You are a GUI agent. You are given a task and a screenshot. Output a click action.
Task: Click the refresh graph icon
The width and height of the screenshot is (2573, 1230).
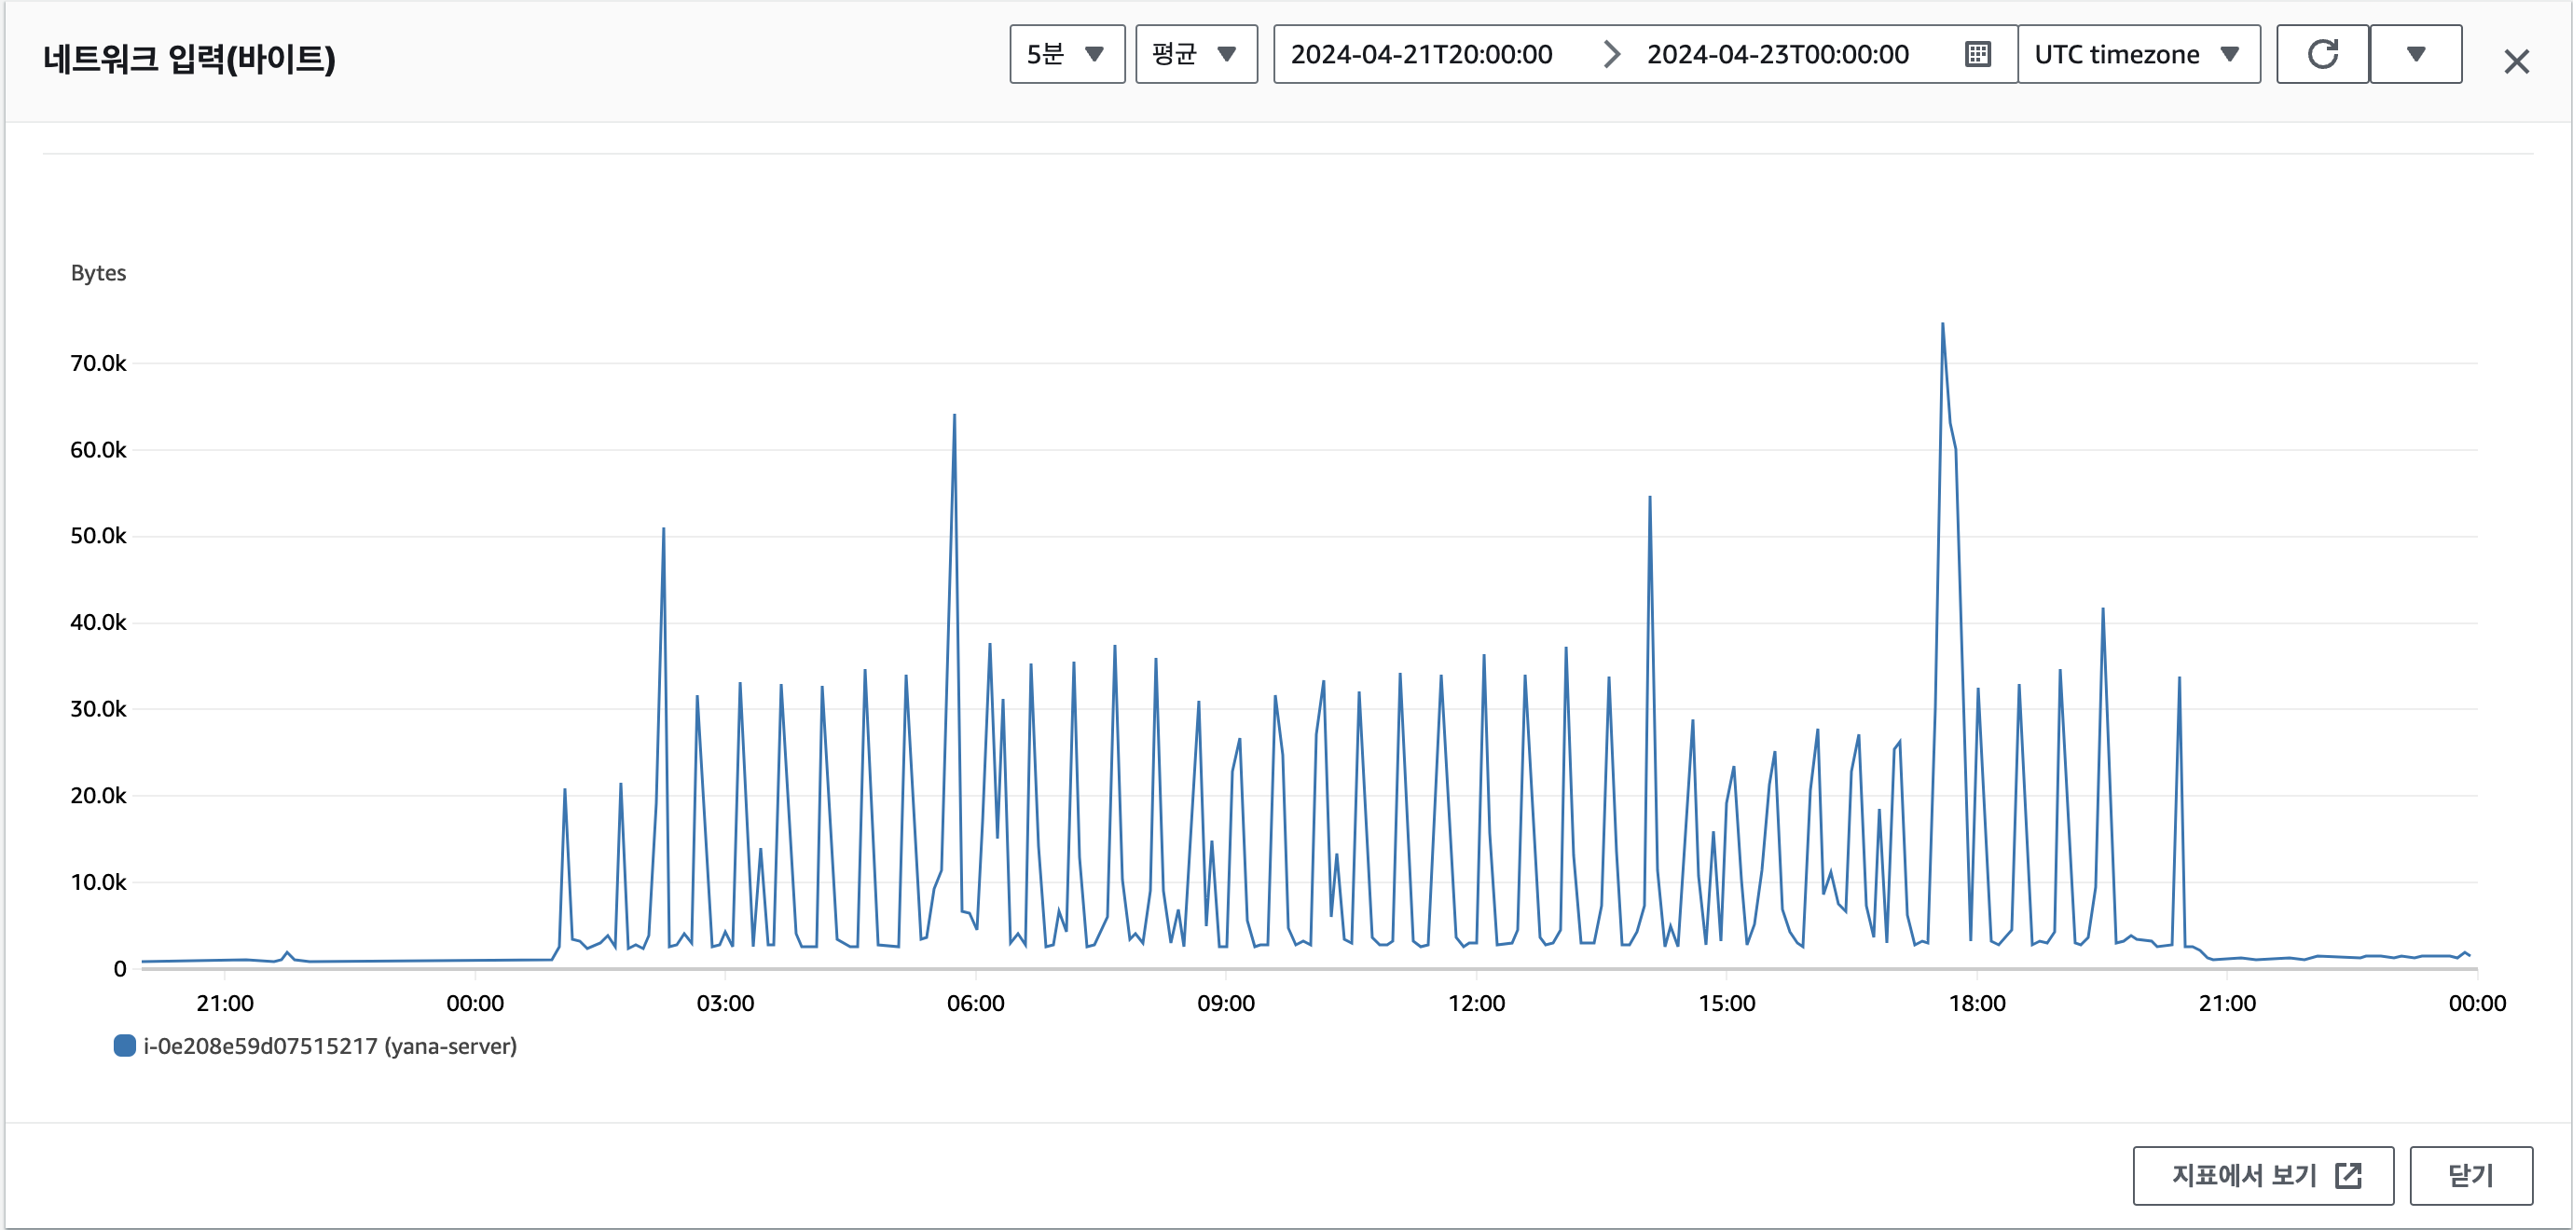[x=2322, y=54]
